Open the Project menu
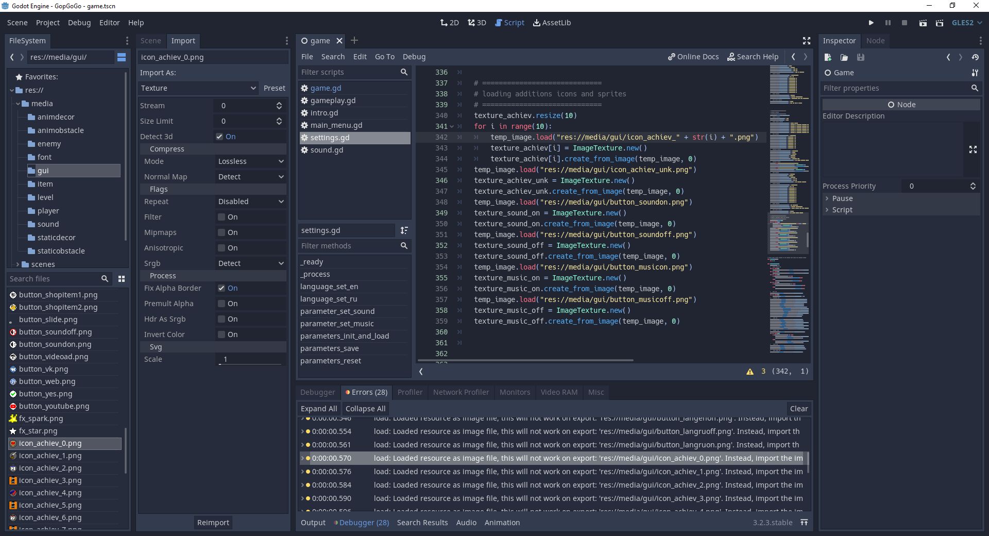The image size is (989, 536). [x=47, y=23]
